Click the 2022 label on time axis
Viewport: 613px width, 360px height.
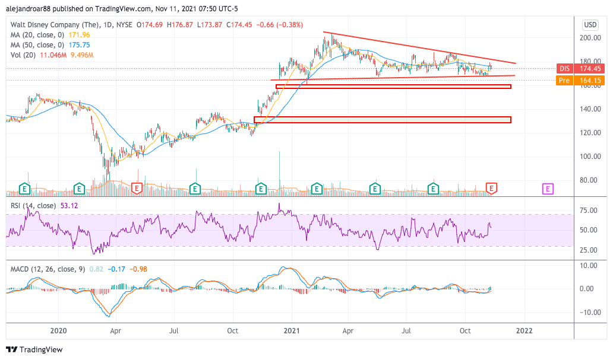(524, 331)
